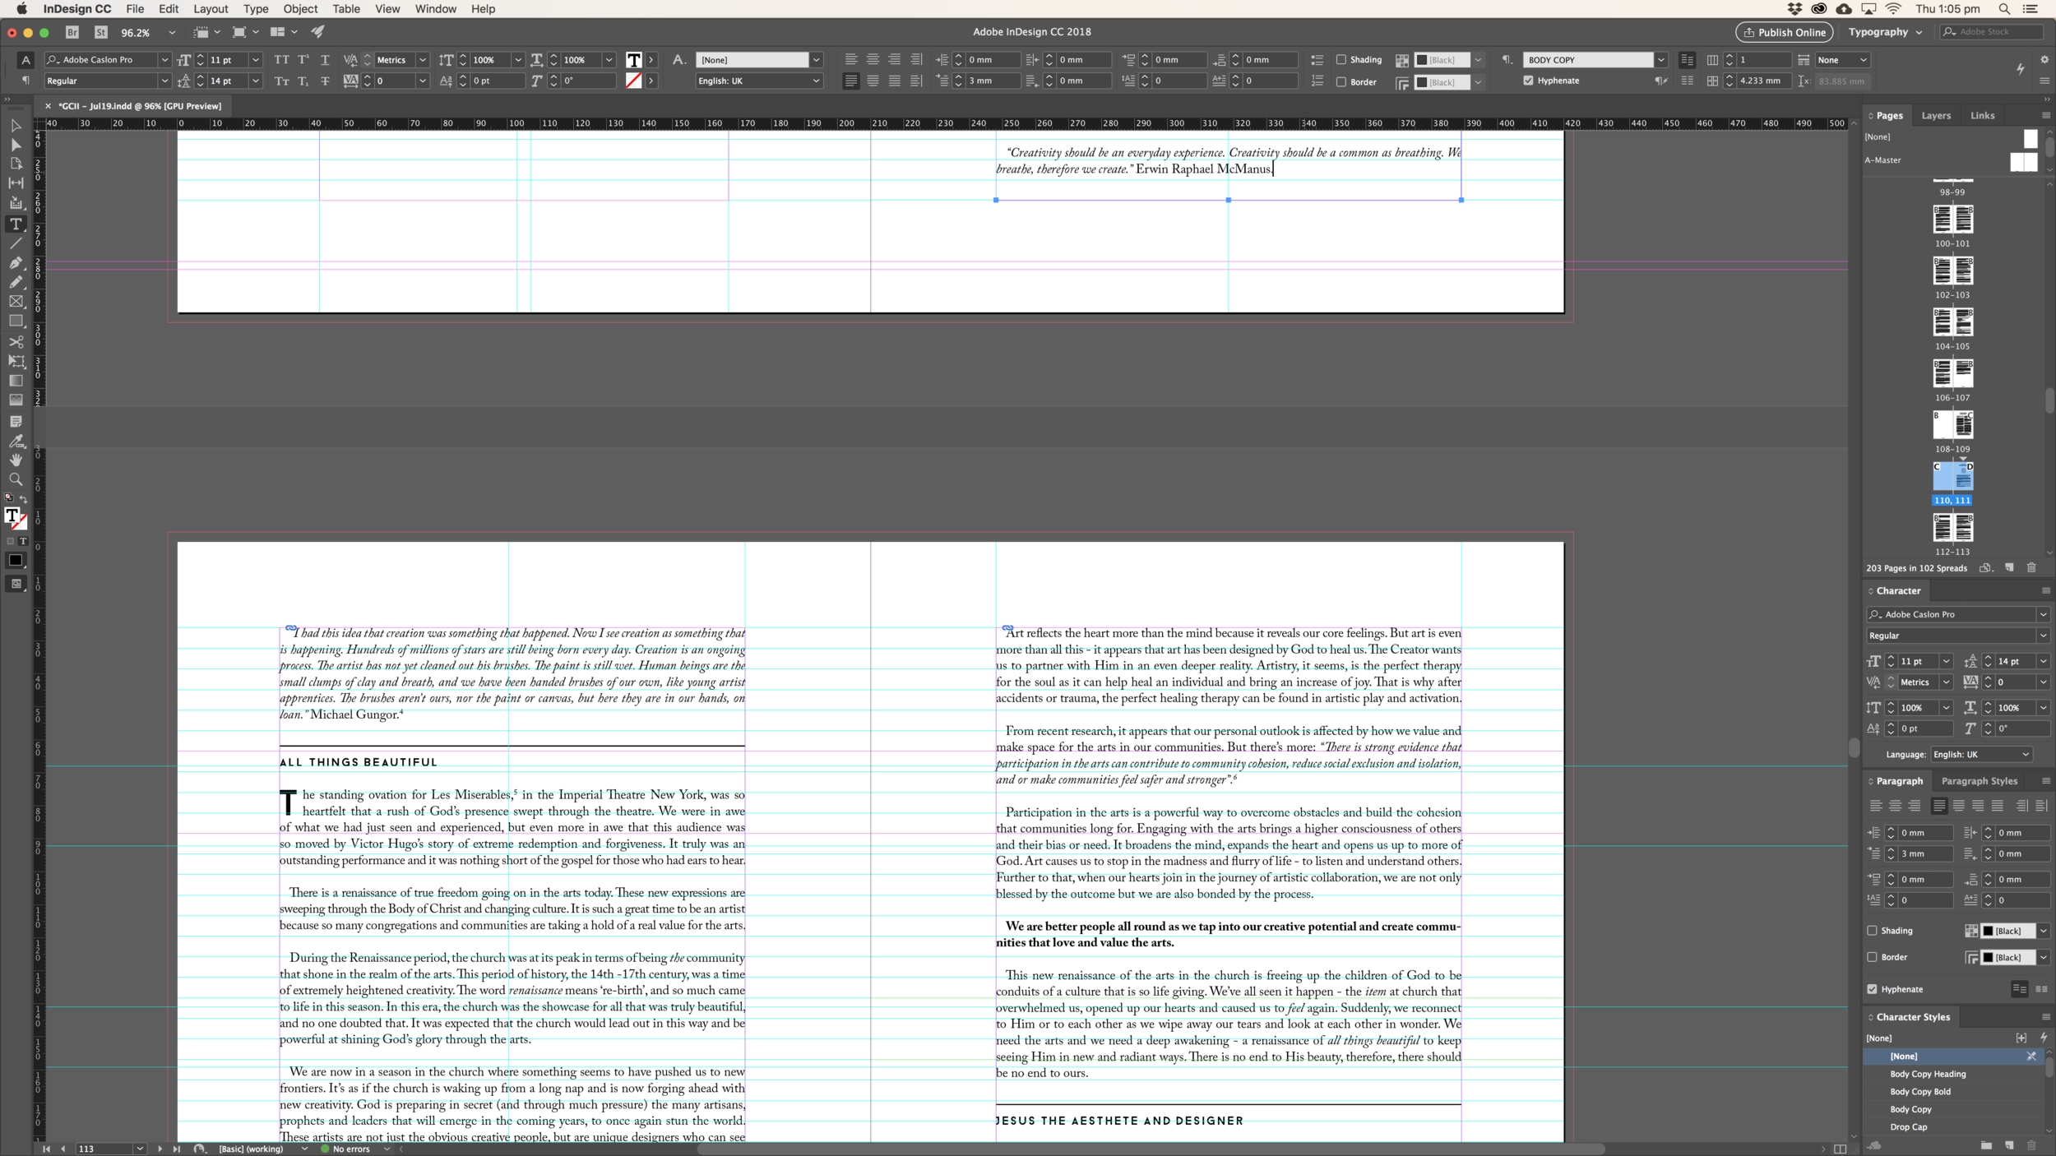This screenshot has width=2056, height=1156.
Task: Open the Type menu
Action: (x=256, y=9)
